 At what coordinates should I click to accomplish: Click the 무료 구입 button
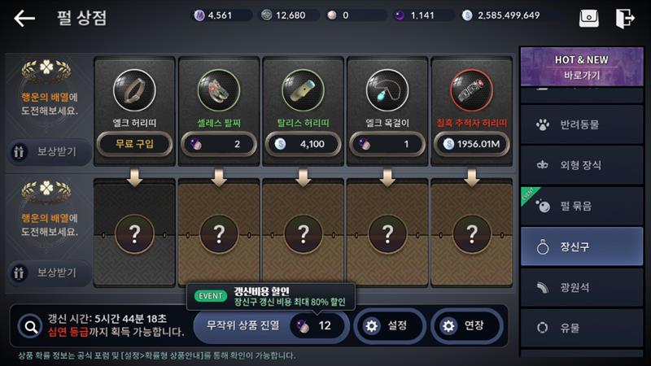(134, 144)
